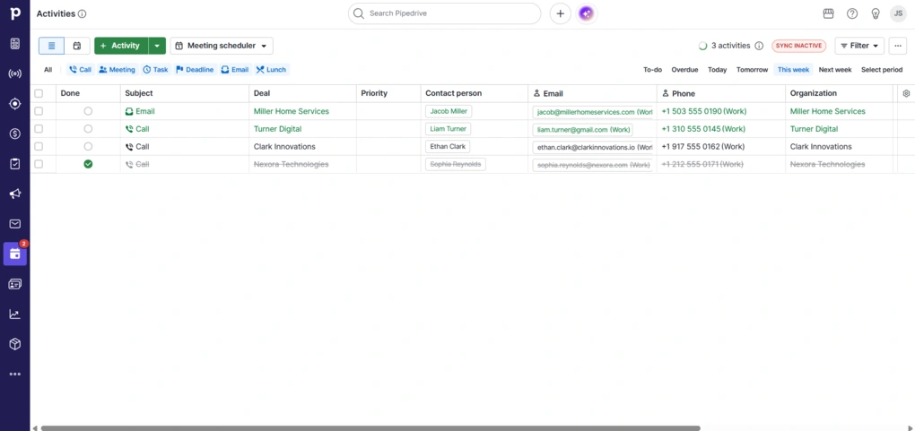Image resolution: width=915 pixels, height=431 pixels.
Task: Filter by Meeting activity type
Action: tap(118, 69)
